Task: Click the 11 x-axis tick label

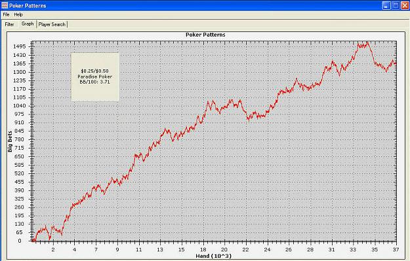Action: 139,249
